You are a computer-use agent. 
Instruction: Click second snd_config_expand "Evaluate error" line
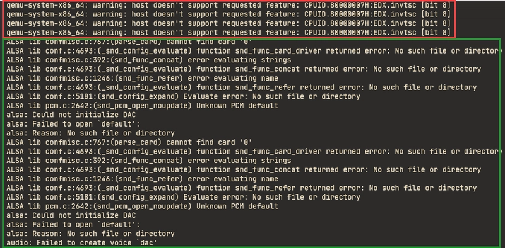click(x=183, y=197)
